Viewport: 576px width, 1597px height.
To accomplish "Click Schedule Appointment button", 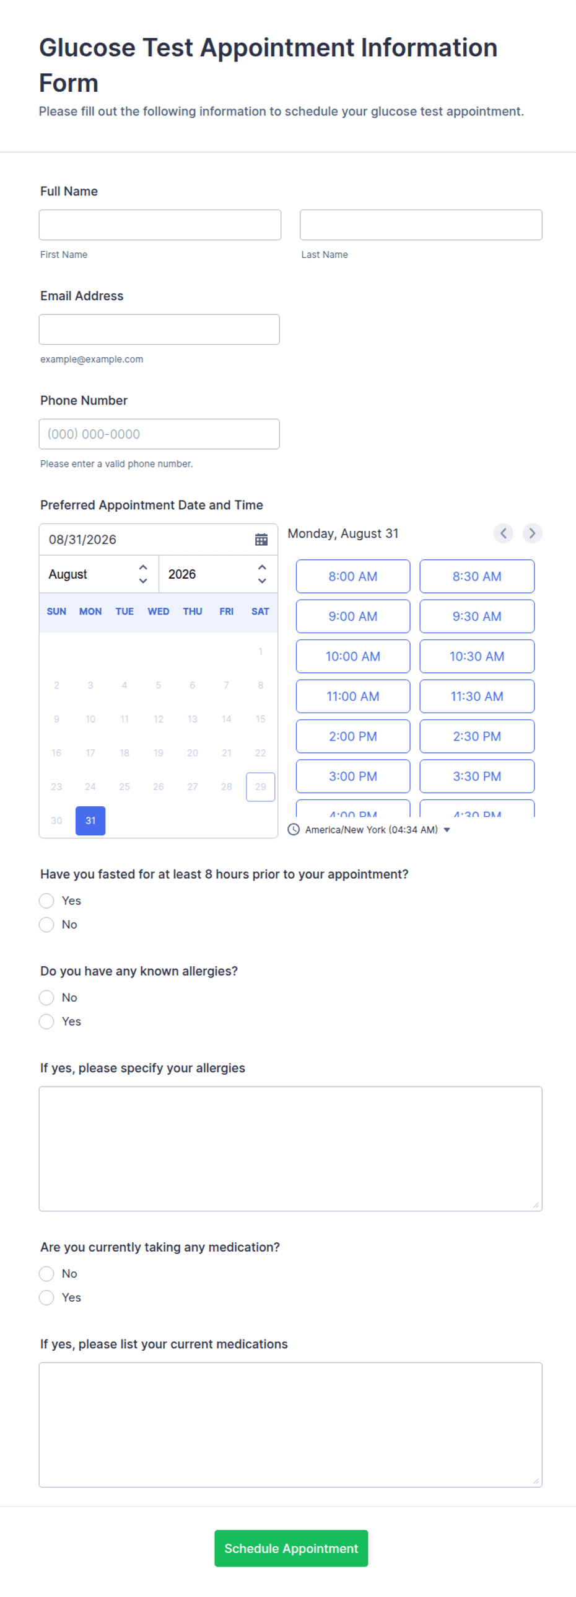I will [x=291, y=1548].
